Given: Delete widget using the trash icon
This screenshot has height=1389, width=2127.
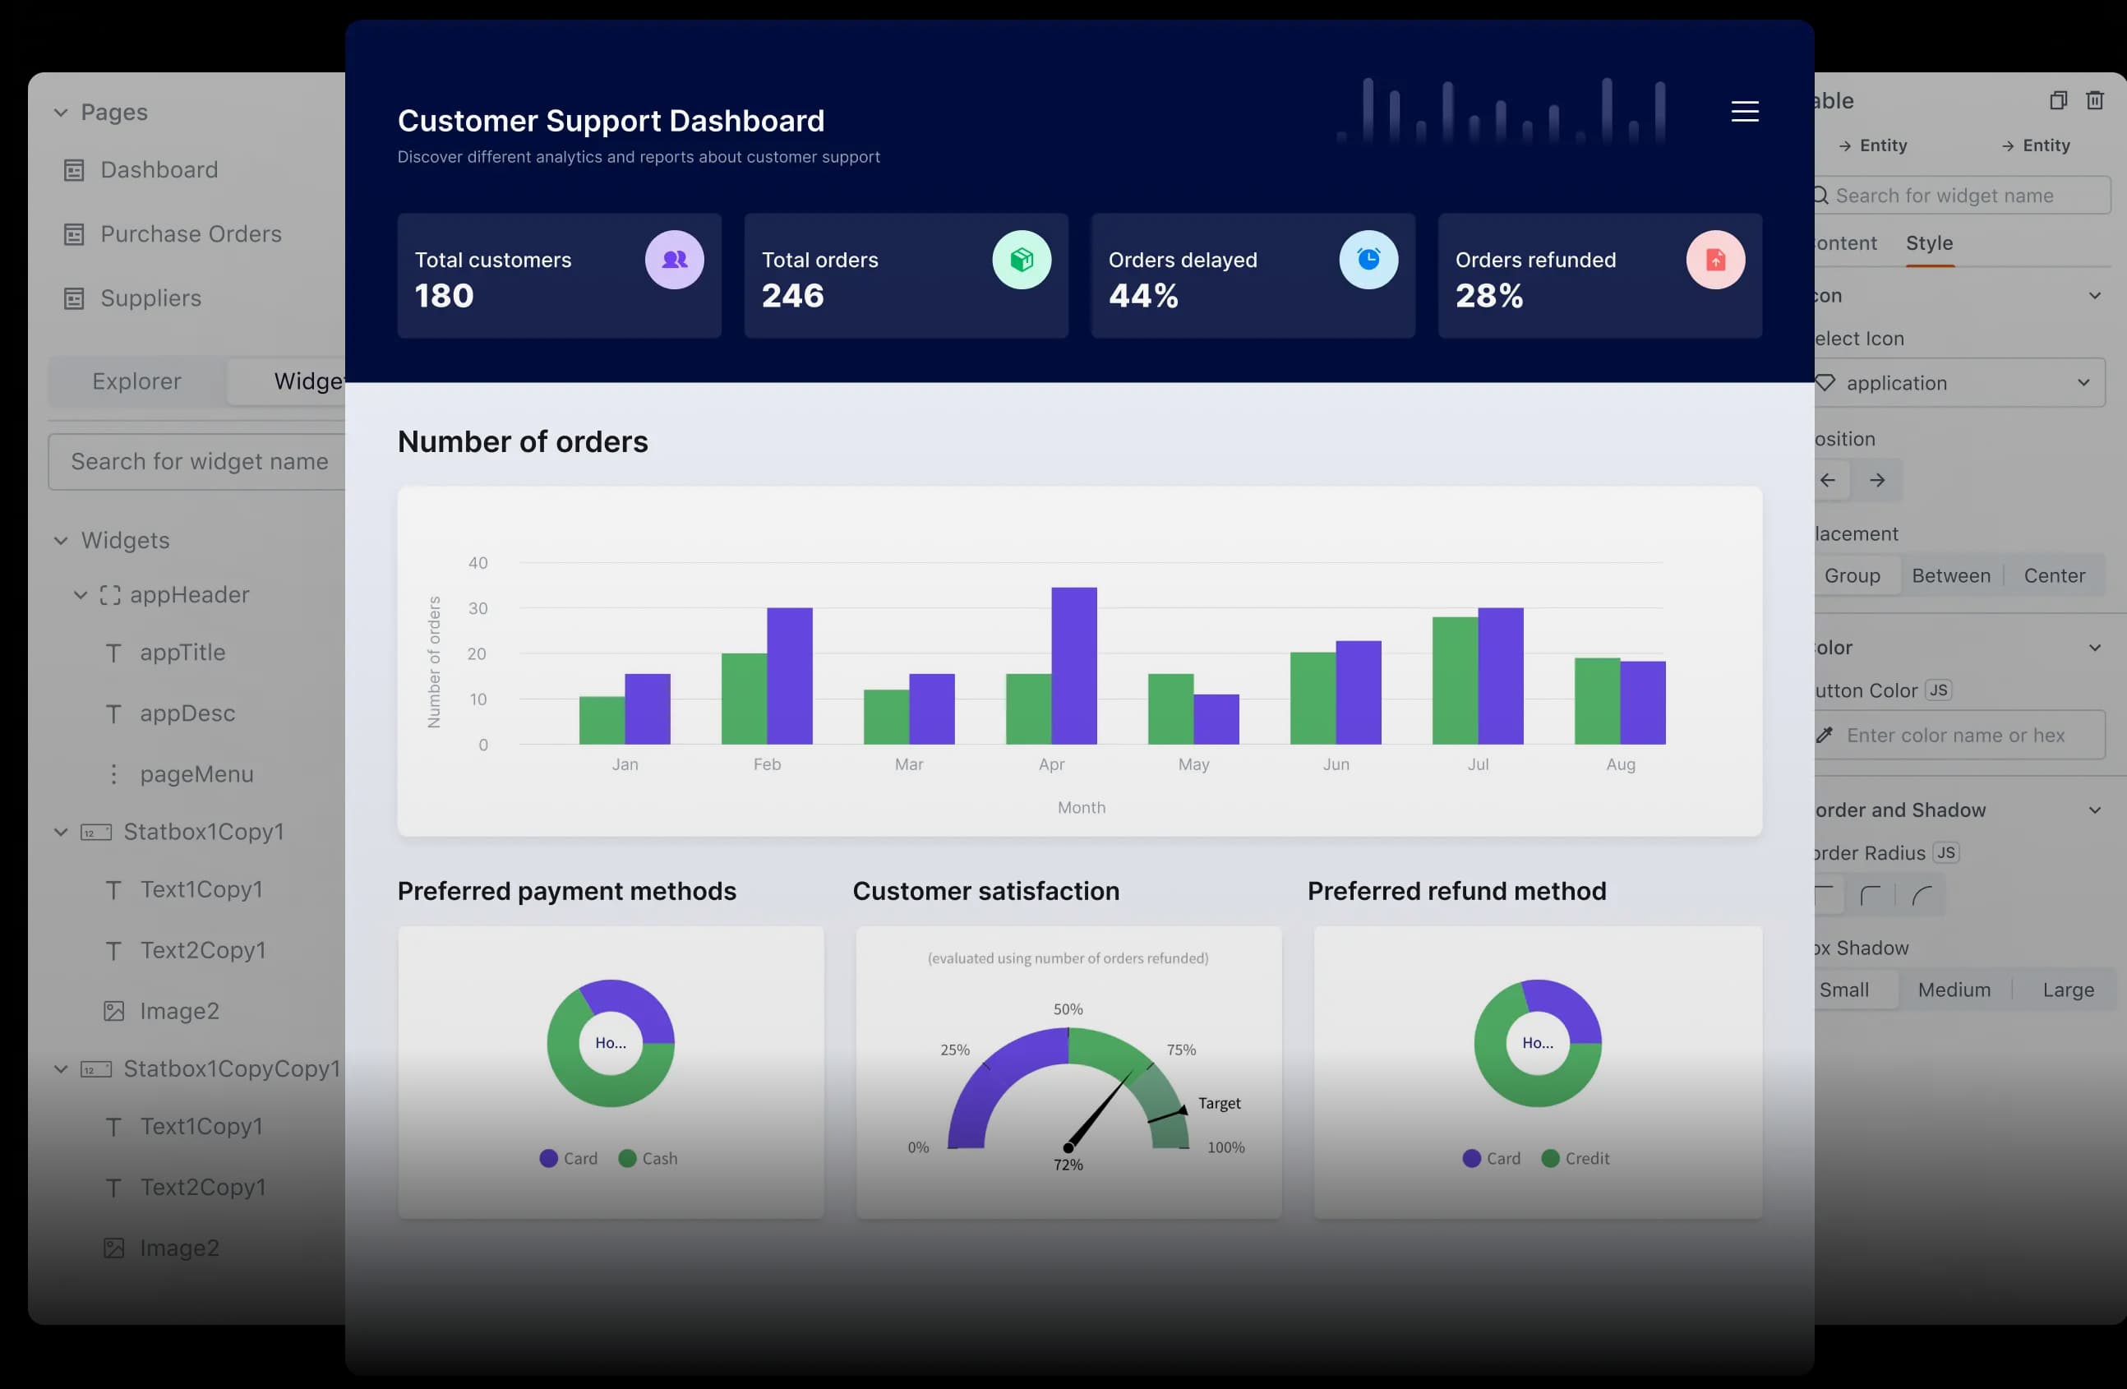Looking at the screenshot, I should [x=2094, y=100].
